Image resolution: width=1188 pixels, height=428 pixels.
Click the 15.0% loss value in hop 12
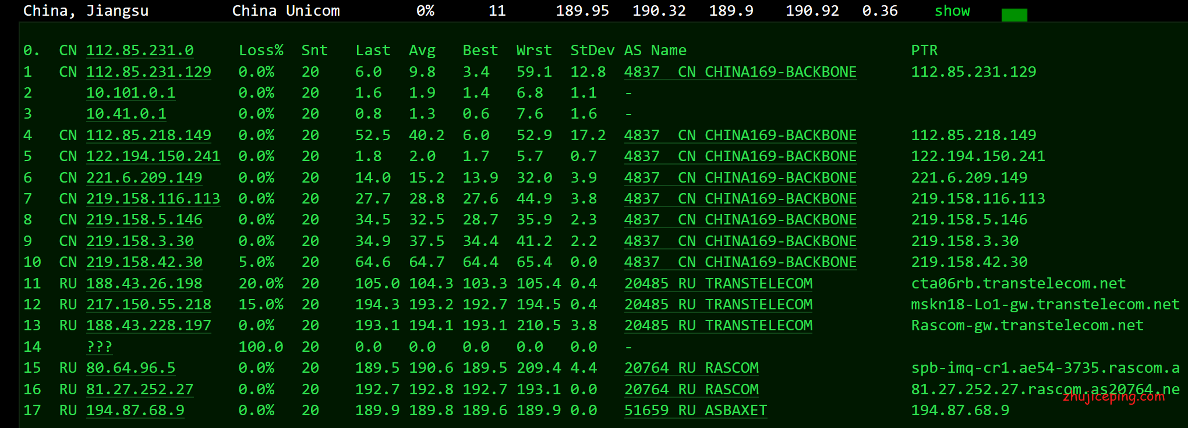[261, 305]
